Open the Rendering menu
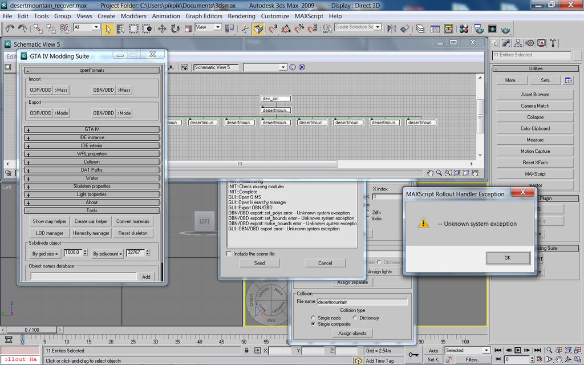 click(241, 16)
